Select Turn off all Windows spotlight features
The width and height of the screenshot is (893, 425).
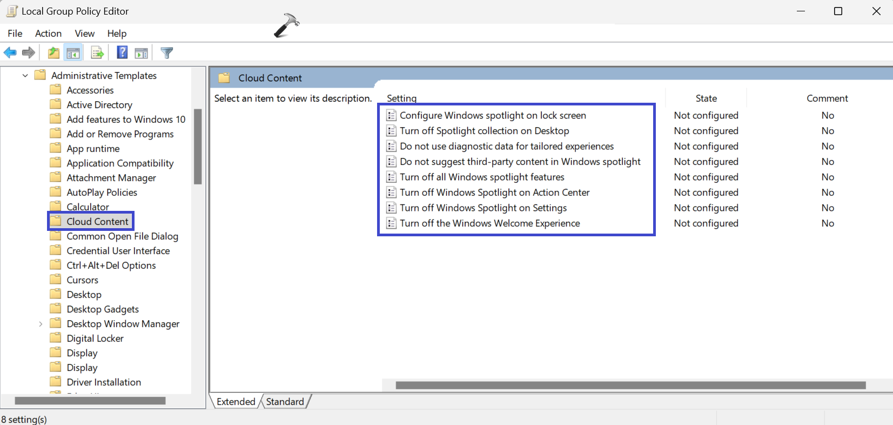point(482,177)
